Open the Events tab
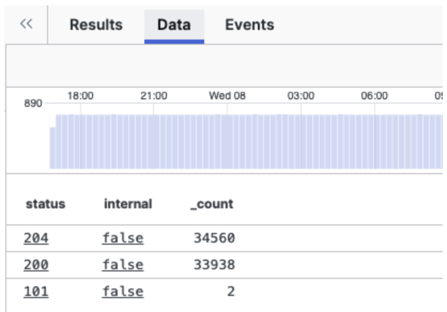 coord(249,25)
